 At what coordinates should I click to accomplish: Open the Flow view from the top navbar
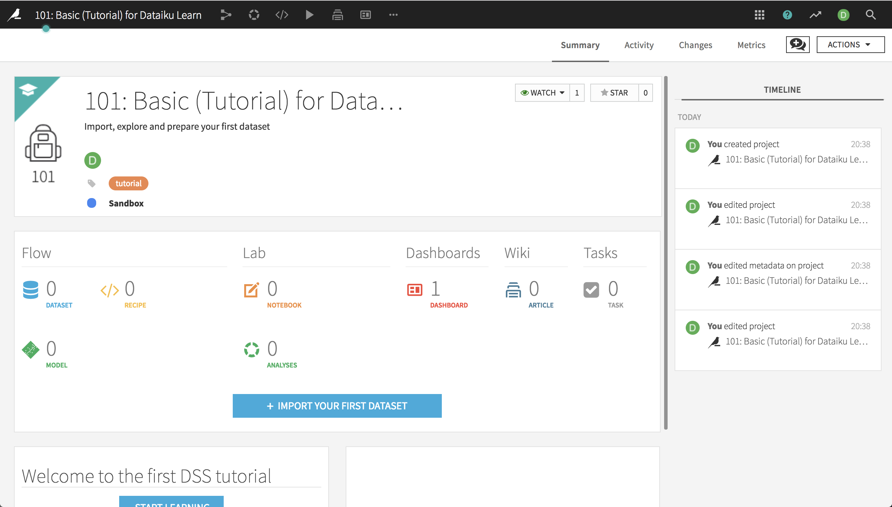pos(226,15)
